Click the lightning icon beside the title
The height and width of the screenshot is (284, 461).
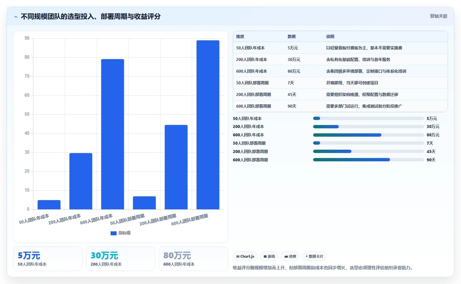point(16,17)
